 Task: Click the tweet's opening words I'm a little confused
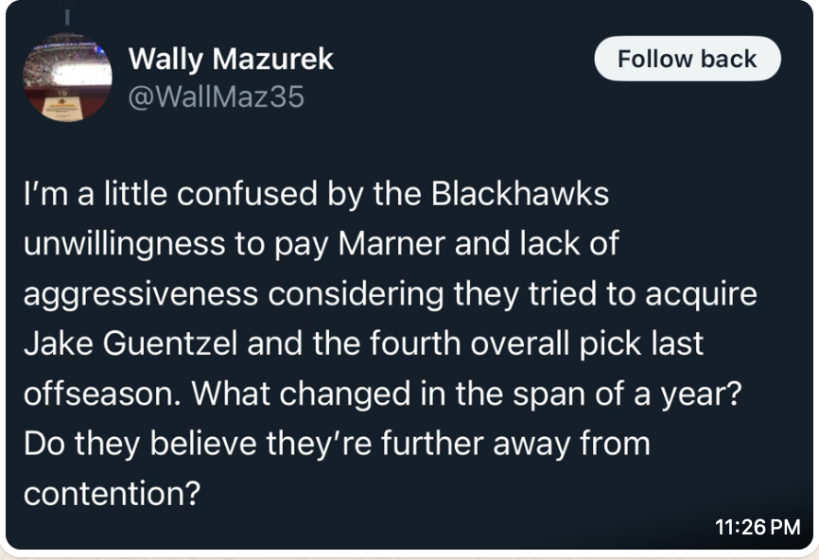(x=170, y=193)
